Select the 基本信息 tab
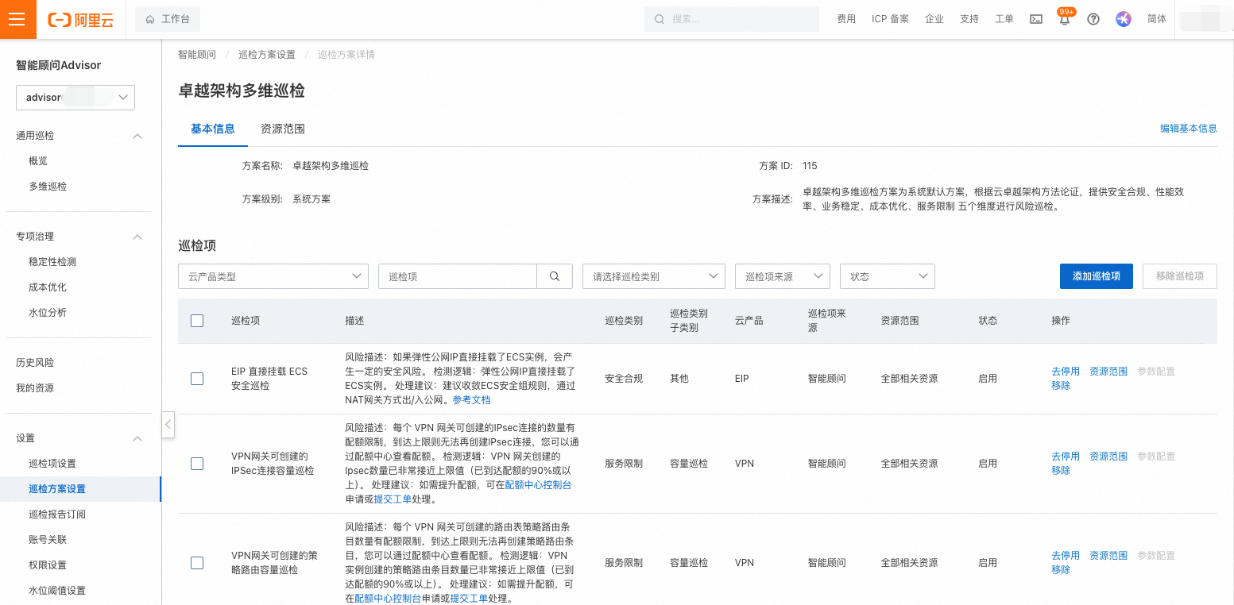Screen dimensions: 1234x605 pyautogui.click(x=213, y=129)
